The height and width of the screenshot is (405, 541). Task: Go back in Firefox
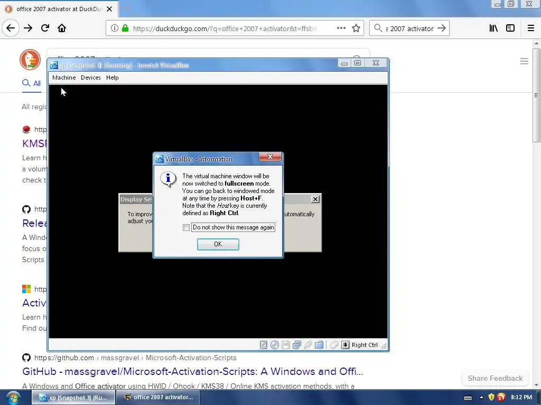tap(11, 28)
